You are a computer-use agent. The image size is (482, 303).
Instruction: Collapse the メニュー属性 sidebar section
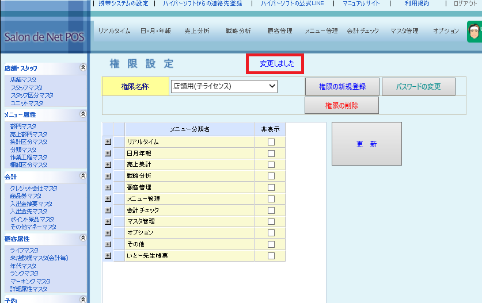click(x=83, y=114)
